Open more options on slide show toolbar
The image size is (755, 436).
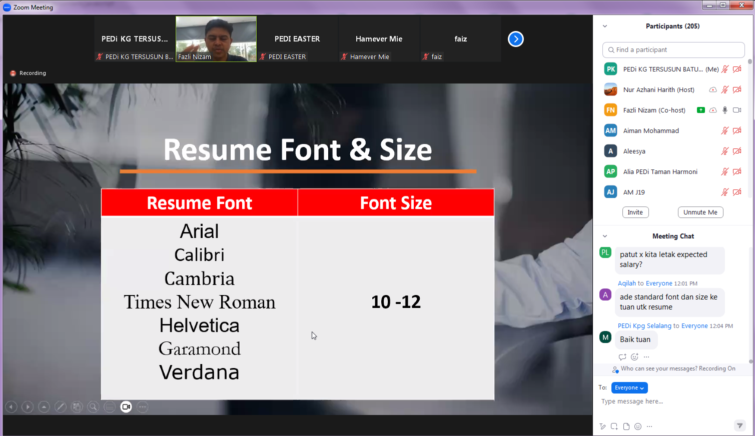(x=143, y=407)
